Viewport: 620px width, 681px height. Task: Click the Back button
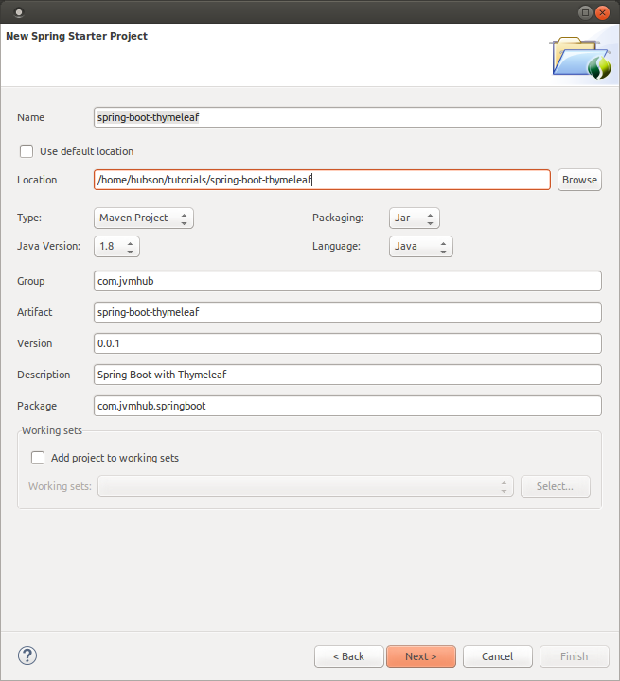pyautogui.click(x=348, y=656)
